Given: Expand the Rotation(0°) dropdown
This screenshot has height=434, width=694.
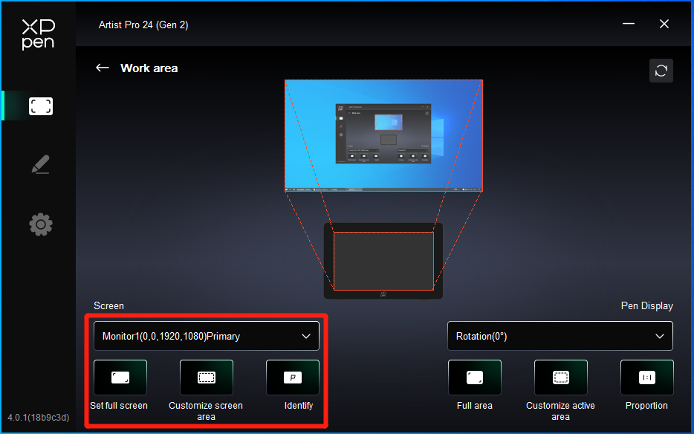Looking at the screenshot, I should pyautogui.click(x=560, y=336).
